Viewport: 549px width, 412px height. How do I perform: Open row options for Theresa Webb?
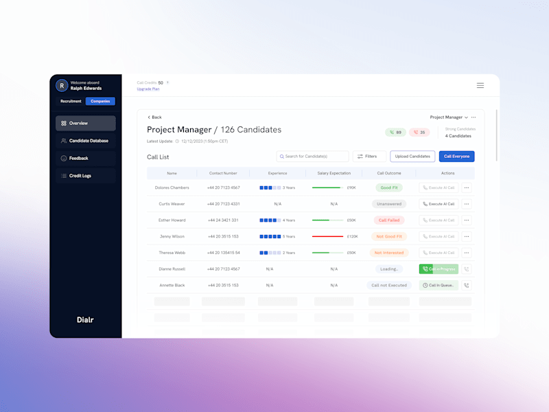pos(467,253)
